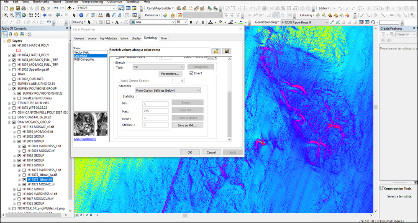Uncheck the H11874_HATCH_POLY layer

pos(14,55)
